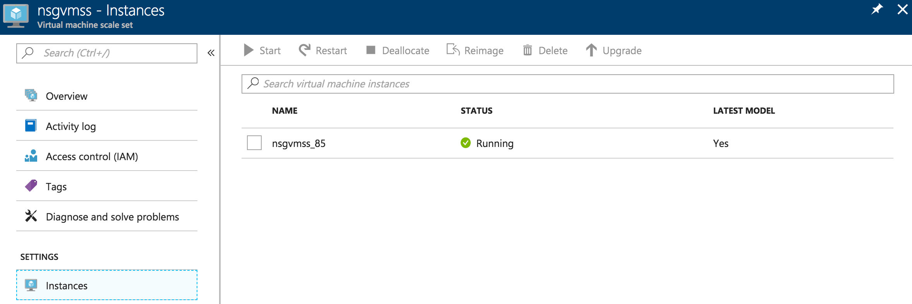912x304 pixels.
Task: Click the Instances monitor icon
Action: tap(31, 285)
